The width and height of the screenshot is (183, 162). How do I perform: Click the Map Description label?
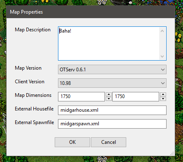pyautogui.click(x=32, y=30)
